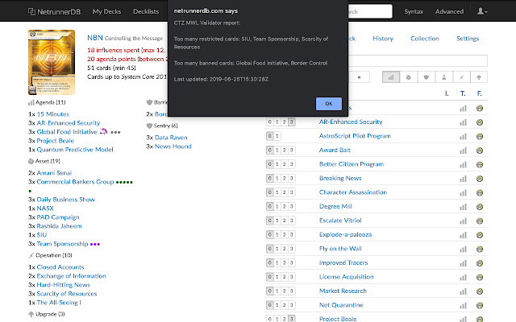Open AR-Enhanced Security in card table
Image resolution: width=516 pixels, height=322 pixels.
click(x=351, y=122)
